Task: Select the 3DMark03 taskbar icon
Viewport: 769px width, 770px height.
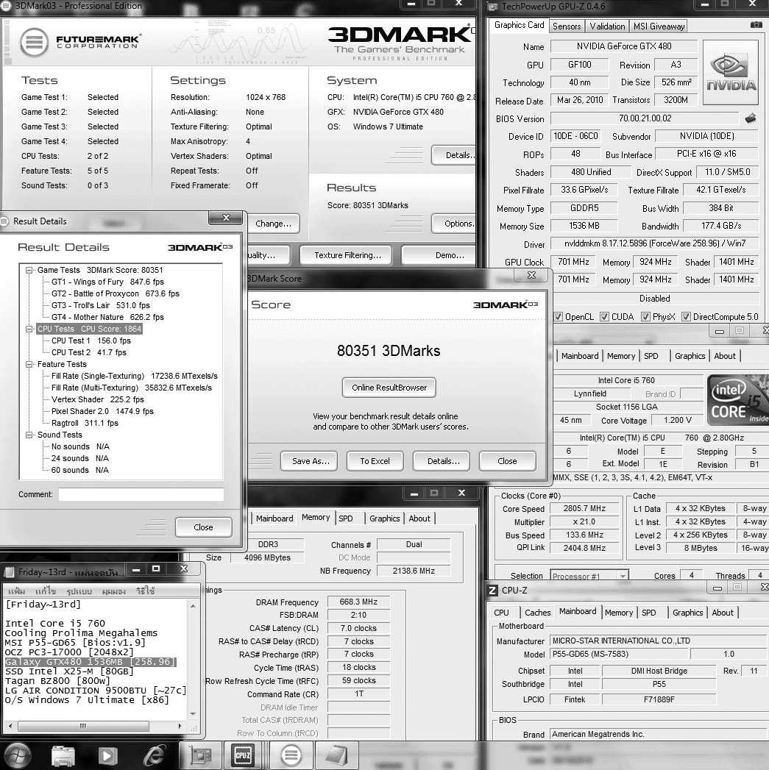Action: coord(291,755)
